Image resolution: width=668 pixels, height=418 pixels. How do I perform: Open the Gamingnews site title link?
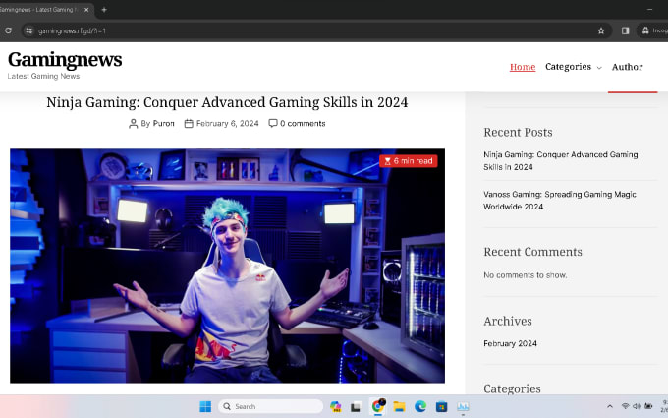click(65, 59)
